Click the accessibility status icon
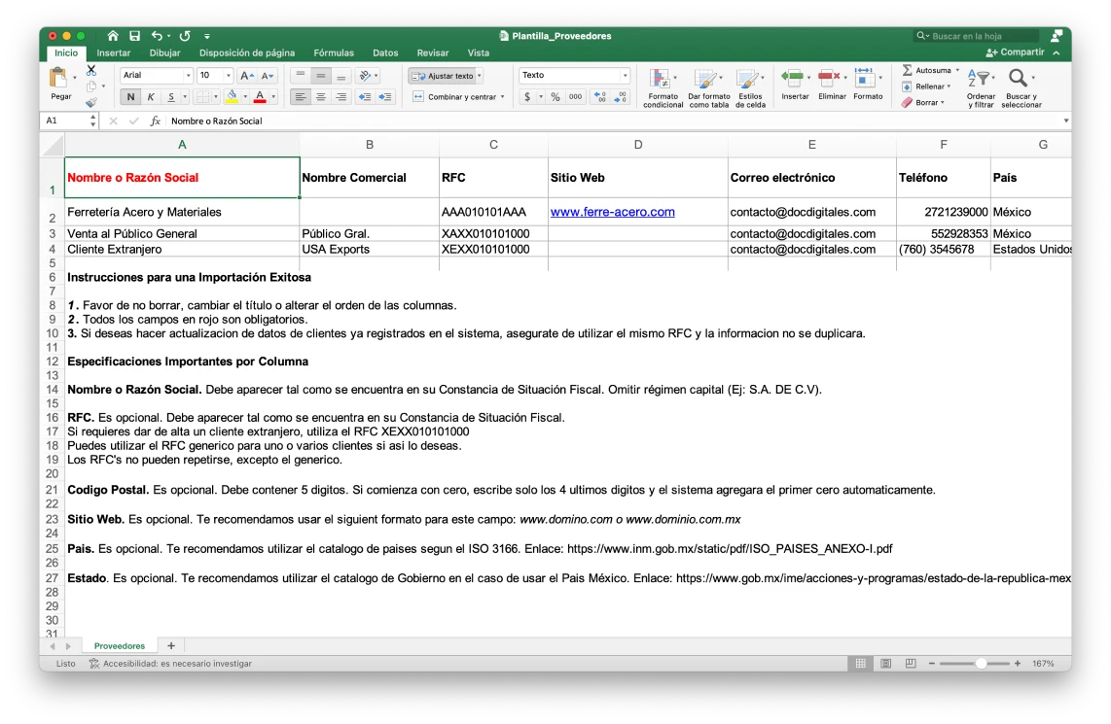The width and height of the screenshot is (1111, 724). click(x=94, y=664)
